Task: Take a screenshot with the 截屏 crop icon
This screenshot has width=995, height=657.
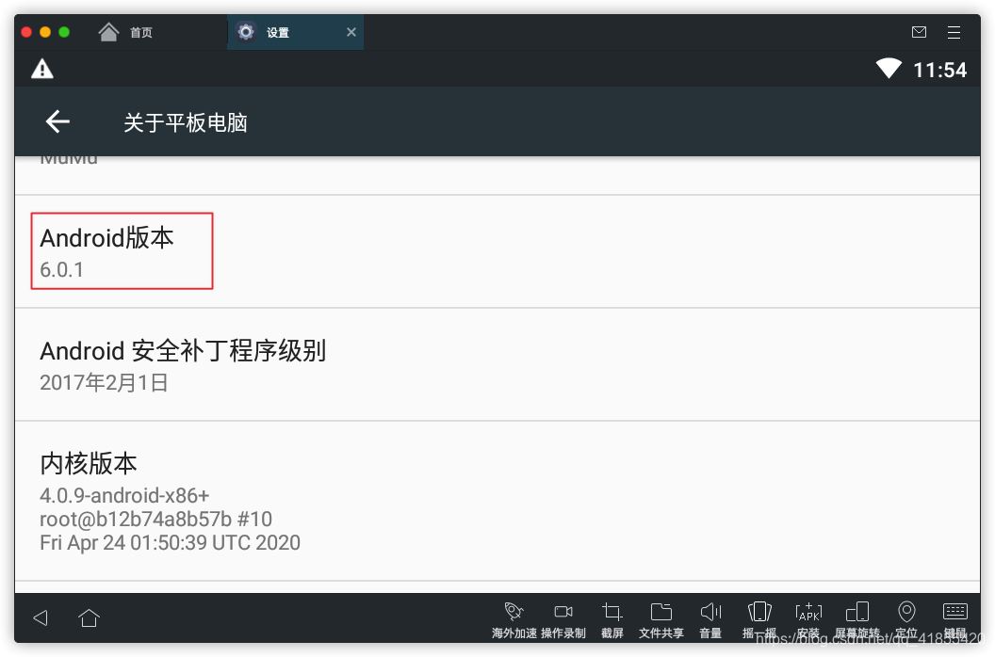Action: point(612,619)
